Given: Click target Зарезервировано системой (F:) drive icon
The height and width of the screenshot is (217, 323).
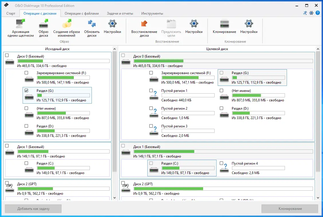Looking at the screenshot, I should tap(154, 79).
